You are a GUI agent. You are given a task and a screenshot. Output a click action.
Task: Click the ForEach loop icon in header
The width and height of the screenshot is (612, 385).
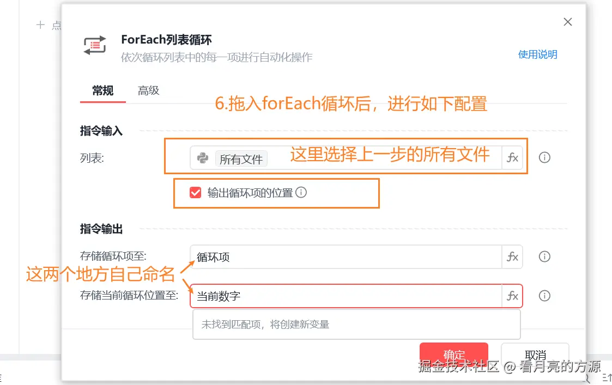point(95,46)
